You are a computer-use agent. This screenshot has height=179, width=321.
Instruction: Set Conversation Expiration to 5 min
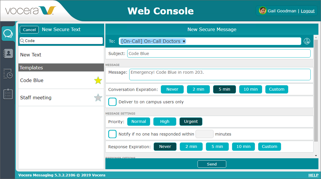tap(224, 89)
